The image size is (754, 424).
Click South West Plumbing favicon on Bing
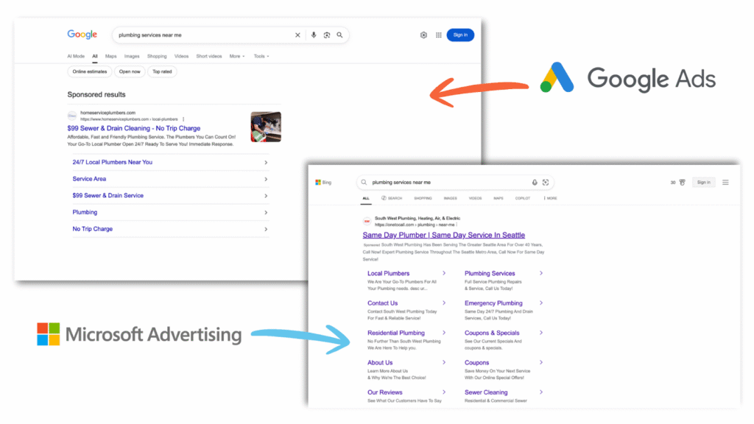[x=367, y=221]
